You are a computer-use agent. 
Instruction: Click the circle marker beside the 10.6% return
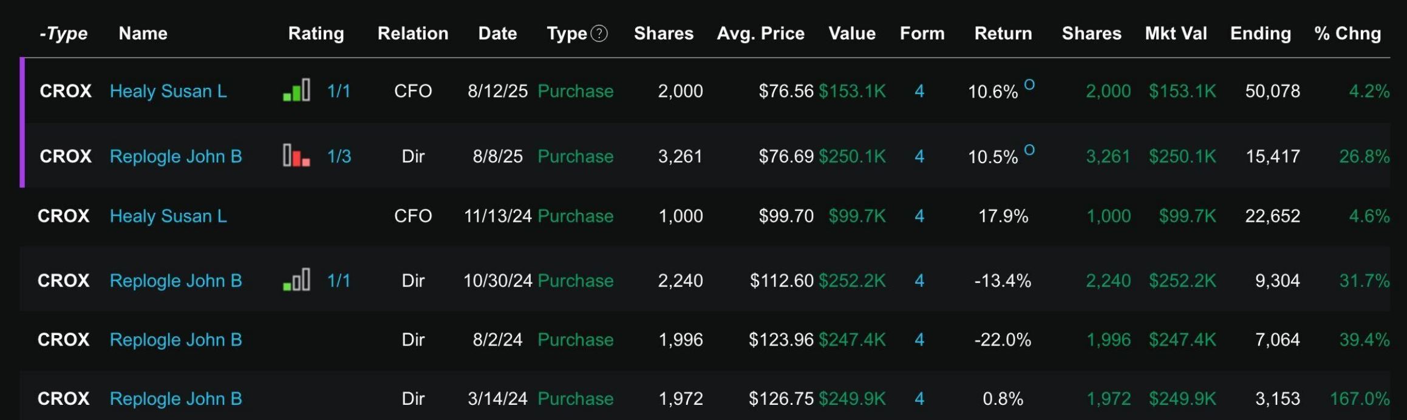(1029, 84)
